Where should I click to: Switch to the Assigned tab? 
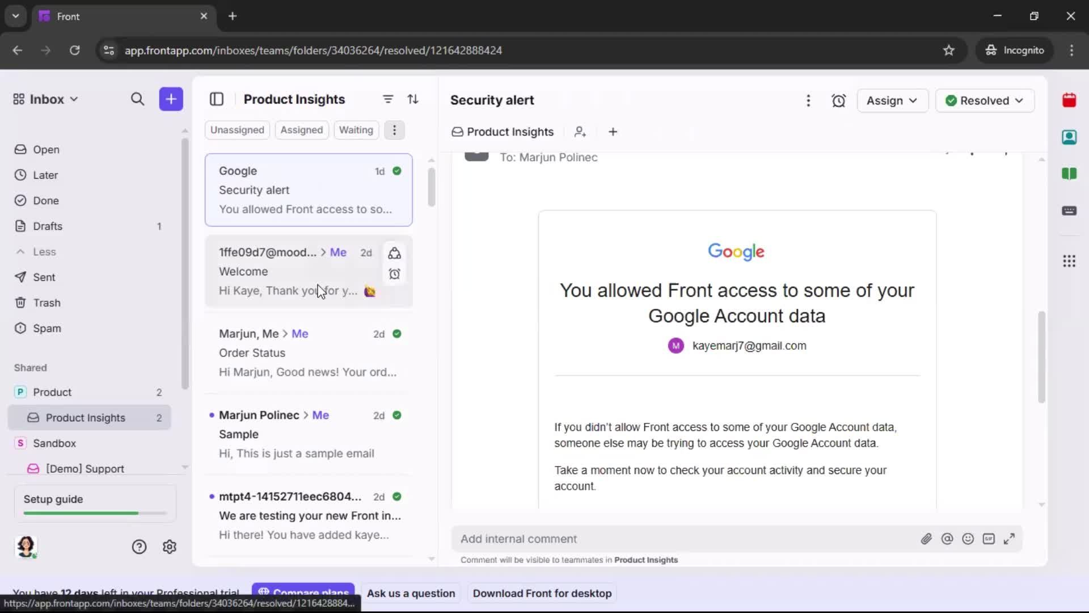[302, 130]
